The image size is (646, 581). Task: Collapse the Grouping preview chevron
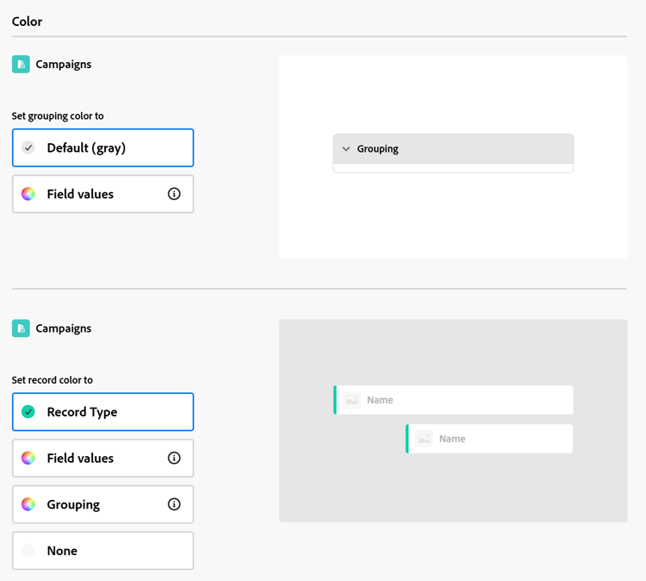pyautogui.click(x=346, y=149)
